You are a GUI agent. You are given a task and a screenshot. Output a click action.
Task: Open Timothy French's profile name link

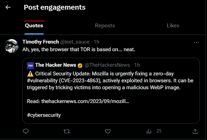[x=41, y=42]
